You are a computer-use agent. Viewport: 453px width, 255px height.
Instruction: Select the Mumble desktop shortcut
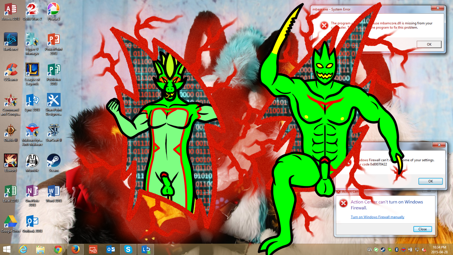(x=32, y=163)
